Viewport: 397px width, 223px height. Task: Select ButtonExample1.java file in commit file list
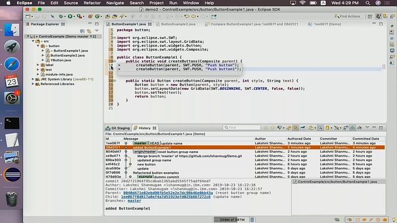click(337, 181)
